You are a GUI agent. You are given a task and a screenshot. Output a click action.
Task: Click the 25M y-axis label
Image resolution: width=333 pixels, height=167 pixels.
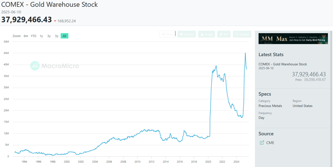pos(6,99)
